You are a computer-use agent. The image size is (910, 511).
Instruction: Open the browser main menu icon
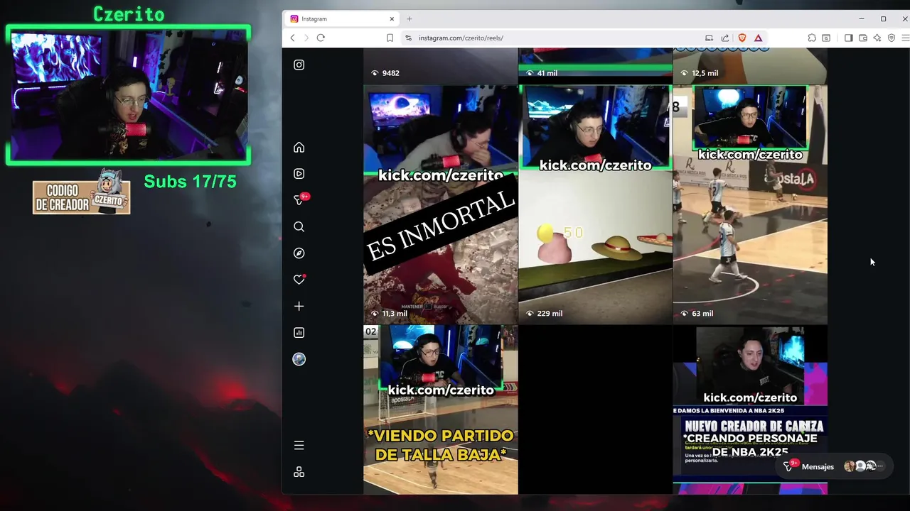coord(905,38)
